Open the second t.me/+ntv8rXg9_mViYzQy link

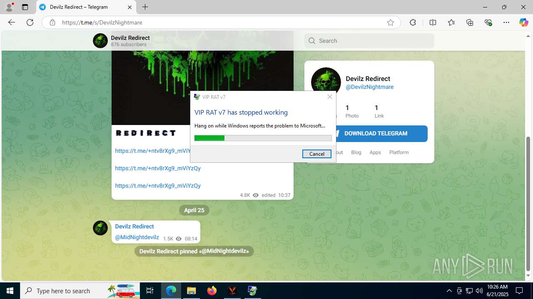(158, 168)
